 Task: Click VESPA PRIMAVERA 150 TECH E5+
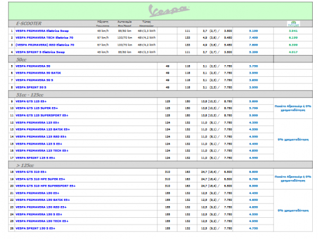click(x=42, y=222)
